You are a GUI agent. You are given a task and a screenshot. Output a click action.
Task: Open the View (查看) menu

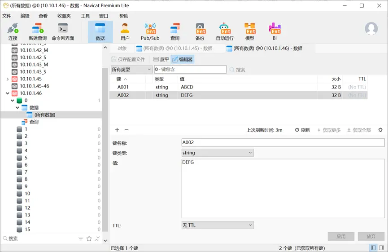(43, 16)
